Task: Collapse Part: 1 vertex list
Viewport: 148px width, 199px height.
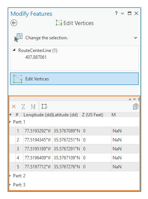Action: [x=10, y=122]
